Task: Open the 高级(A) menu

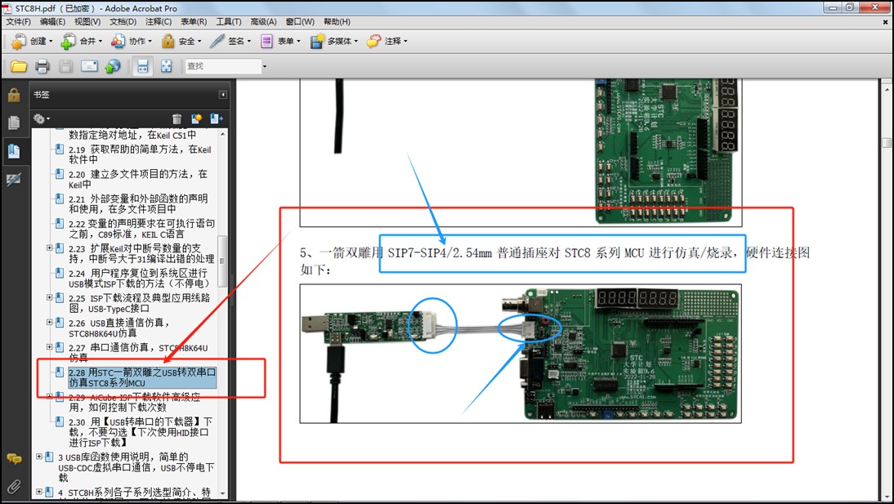Action: (x=263, y=22)
